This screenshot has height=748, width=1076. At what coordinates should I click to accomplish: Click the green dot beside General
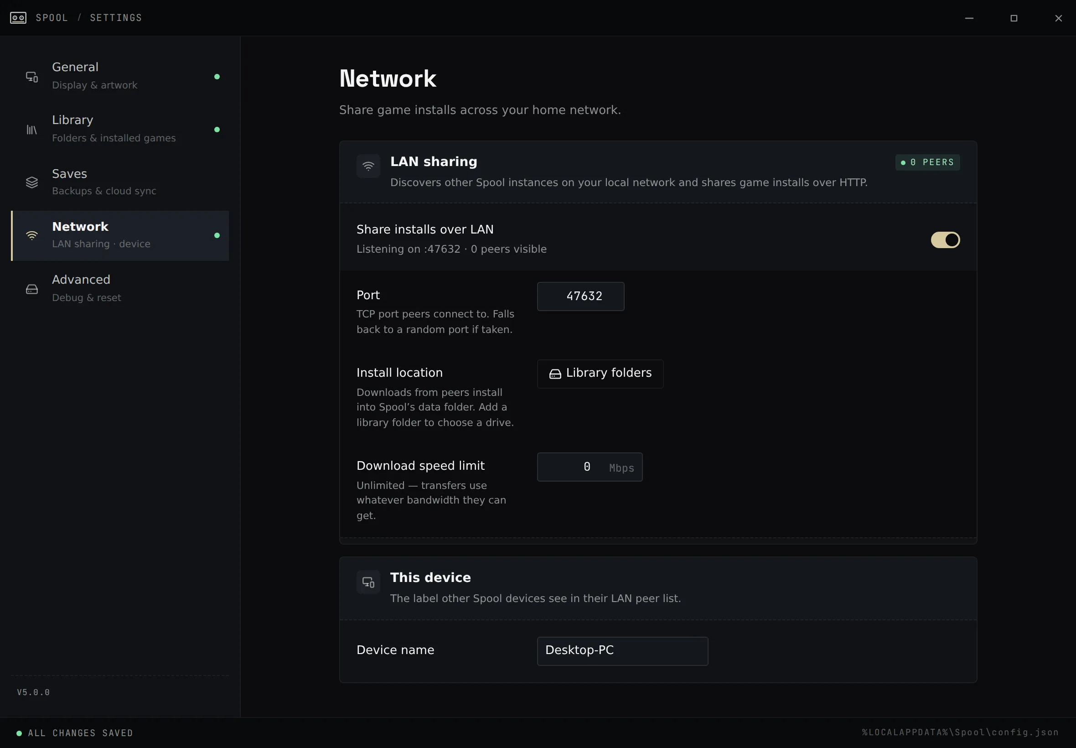(x=217, y=77)
